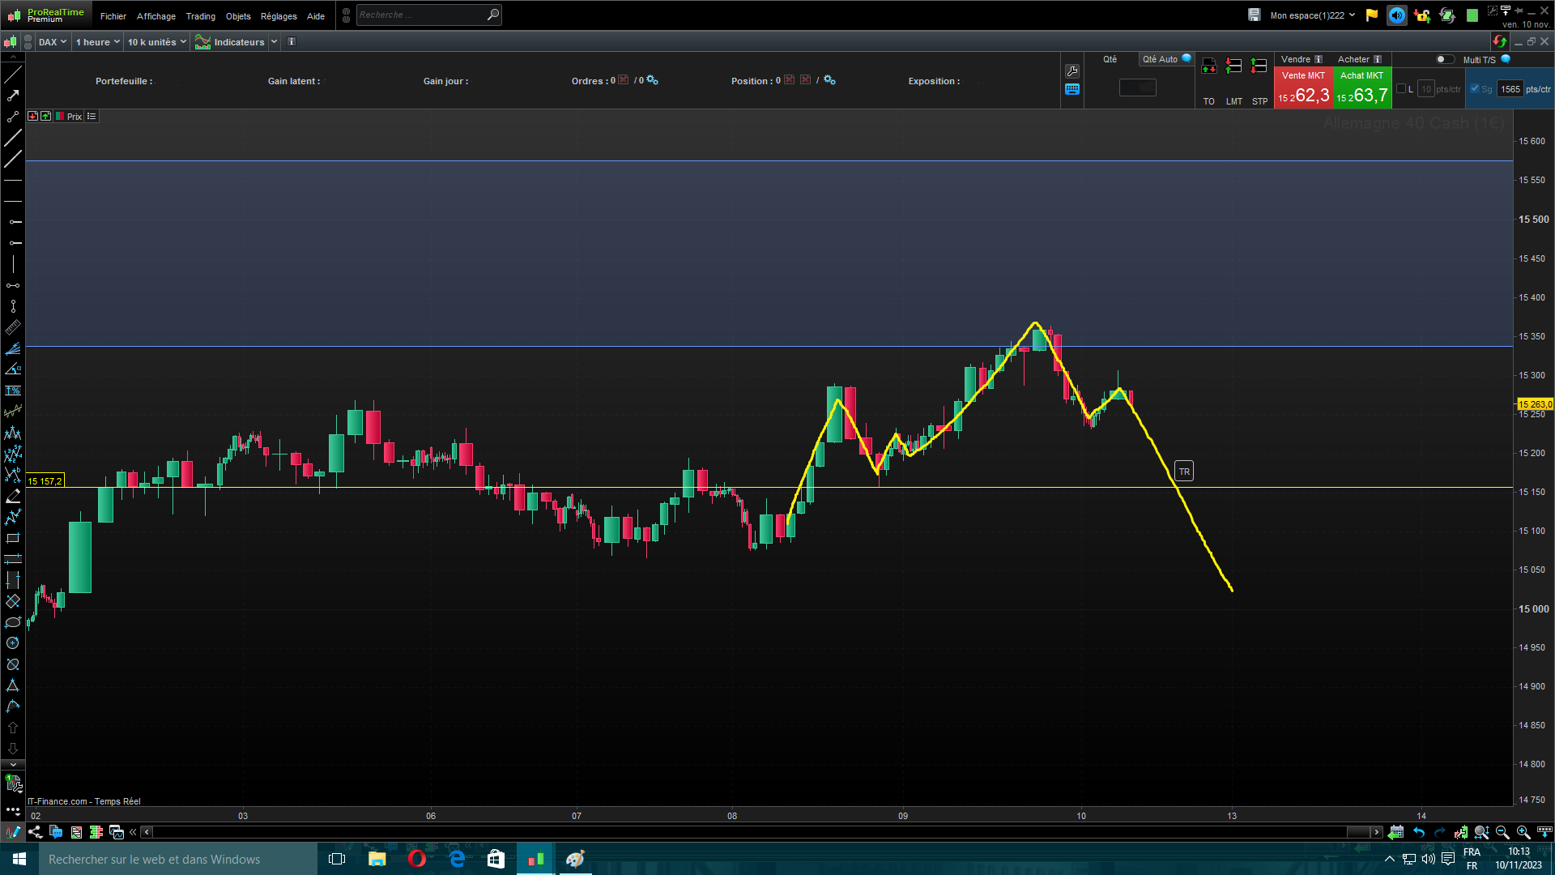Toggle the Multi T/S switch
Viewport: 1555px width, 875px height.
click(1444, 59)
